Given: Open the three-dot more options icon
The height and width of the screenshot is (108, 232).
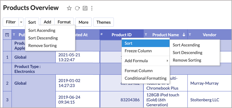Looking at the screenshot, I should pos(92,8).
